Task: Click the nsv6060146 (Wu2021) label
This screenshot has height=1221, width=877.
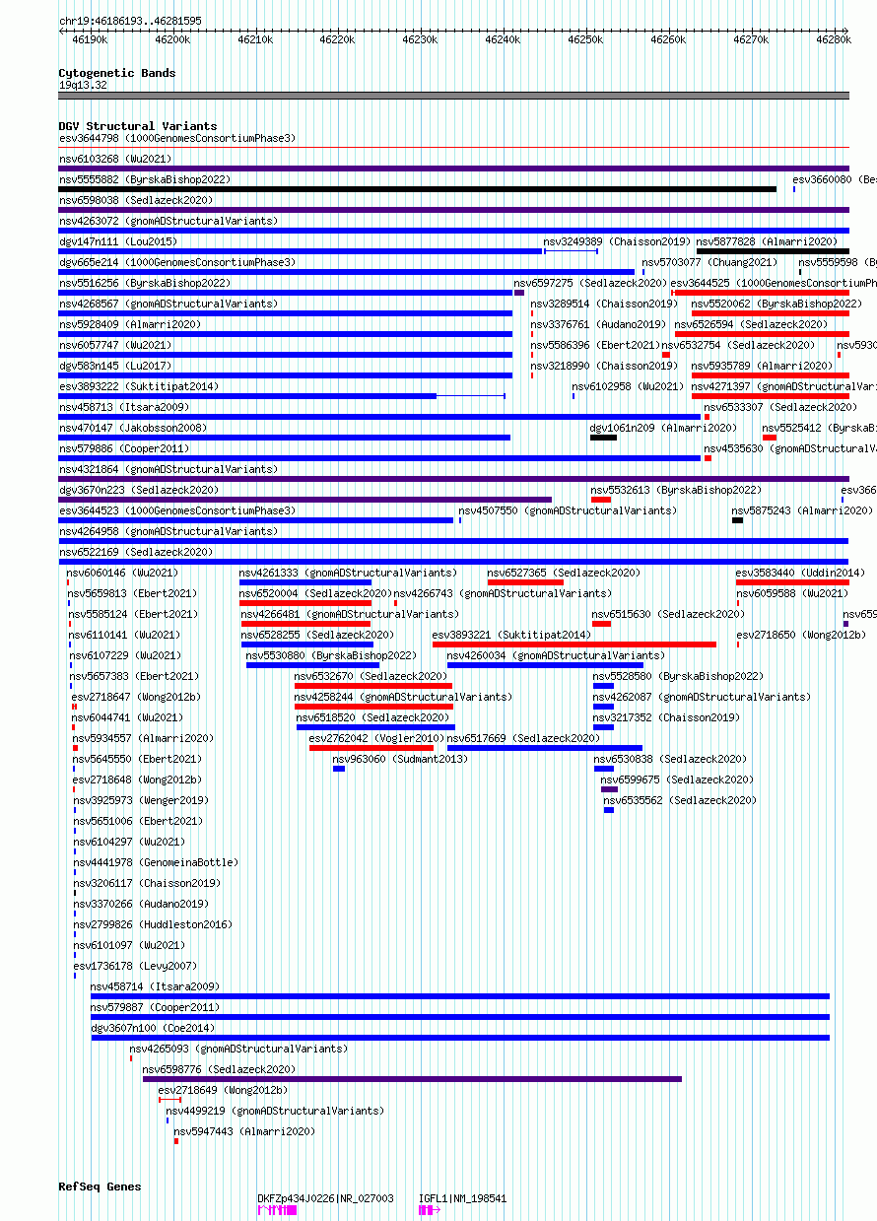Action: pos(123,573)
